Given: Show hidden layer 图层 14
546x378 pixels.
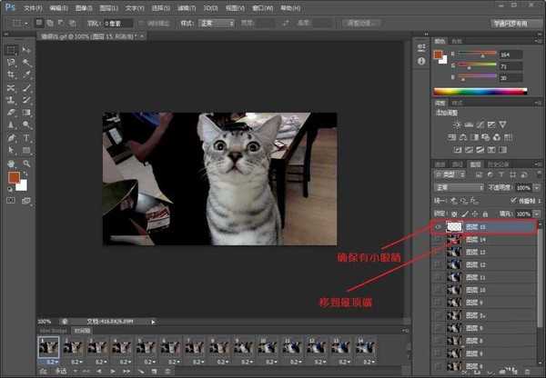Looking at the screenshot, I should click(438, 239).
